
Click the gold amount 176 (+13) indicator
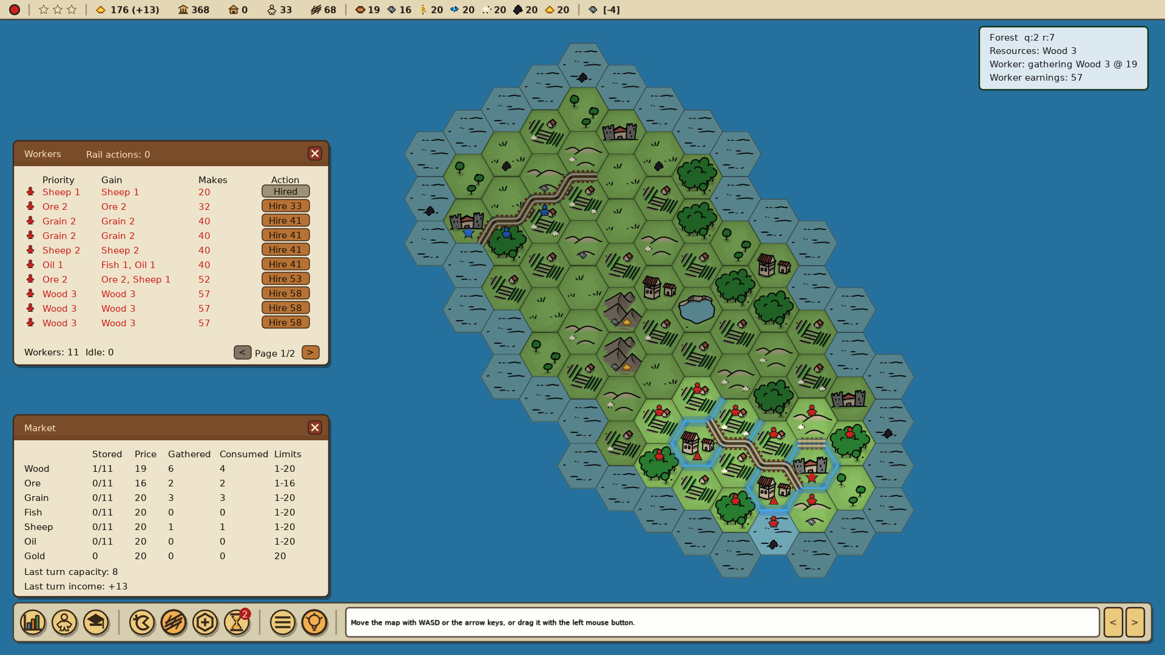(x=128, y=10)
